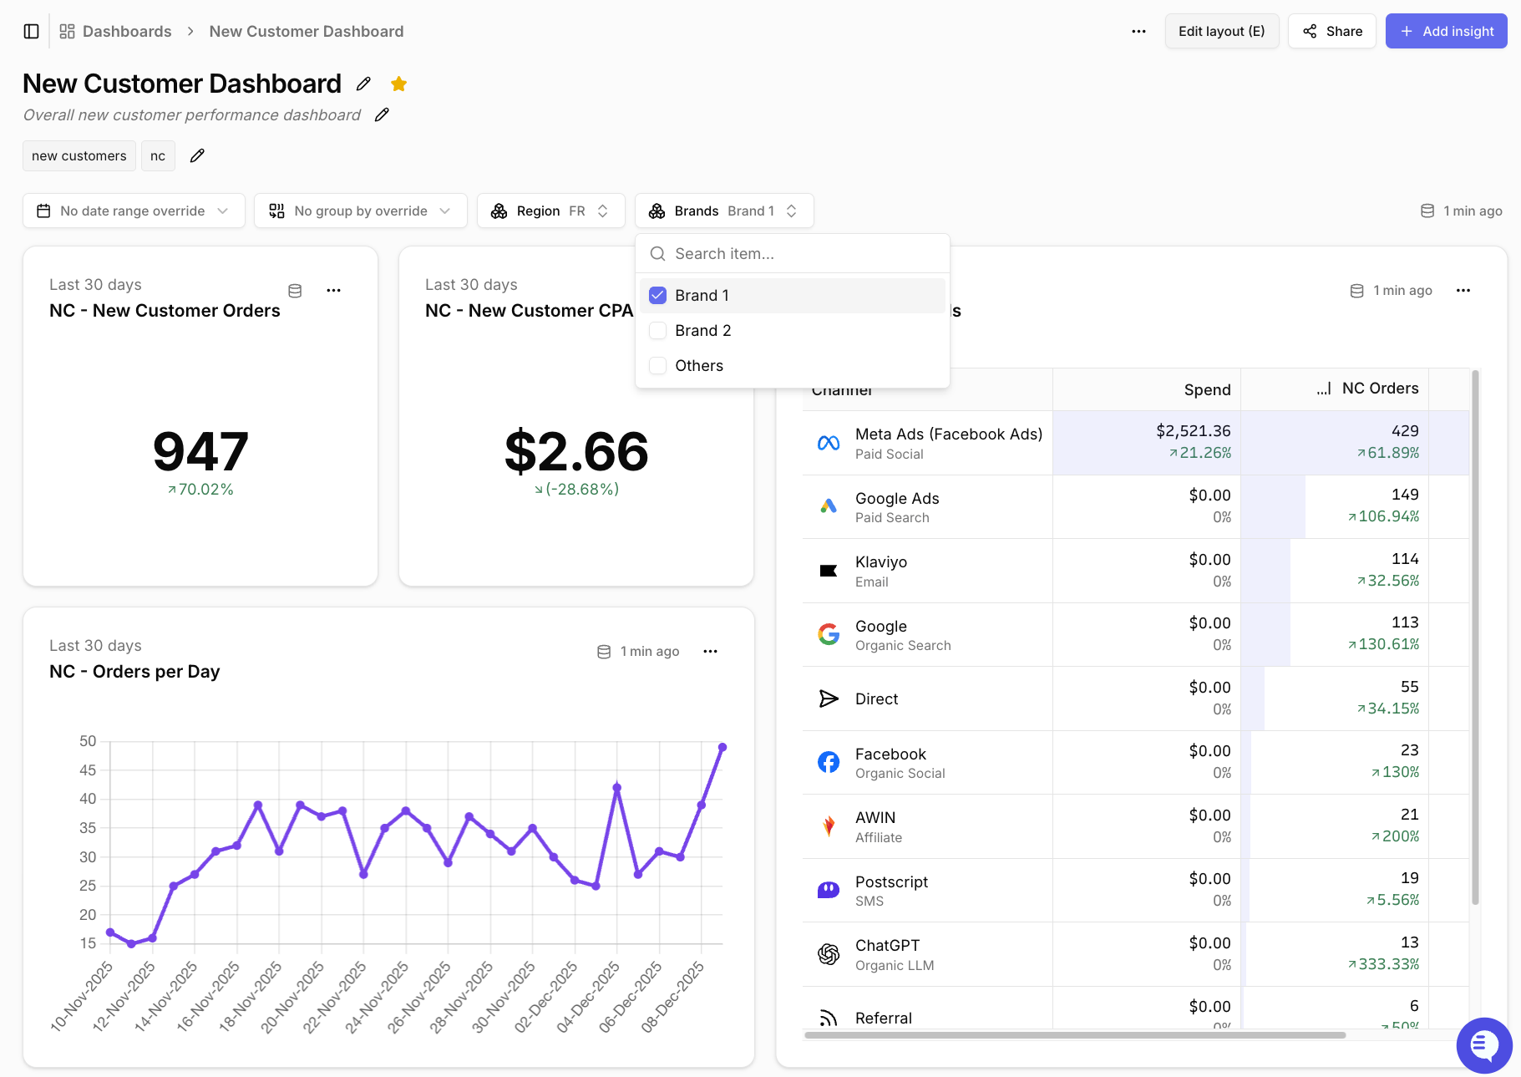Edit the dashboard title pencil icon
Screen dimensions: 1521x1077
click(x=363, y=84)
